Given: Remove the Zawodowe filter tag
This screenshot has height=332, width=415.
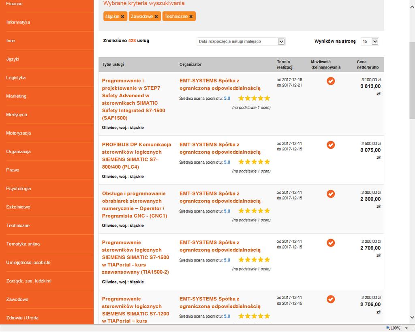Looking at the screenshot, I should tap(156, 16).
